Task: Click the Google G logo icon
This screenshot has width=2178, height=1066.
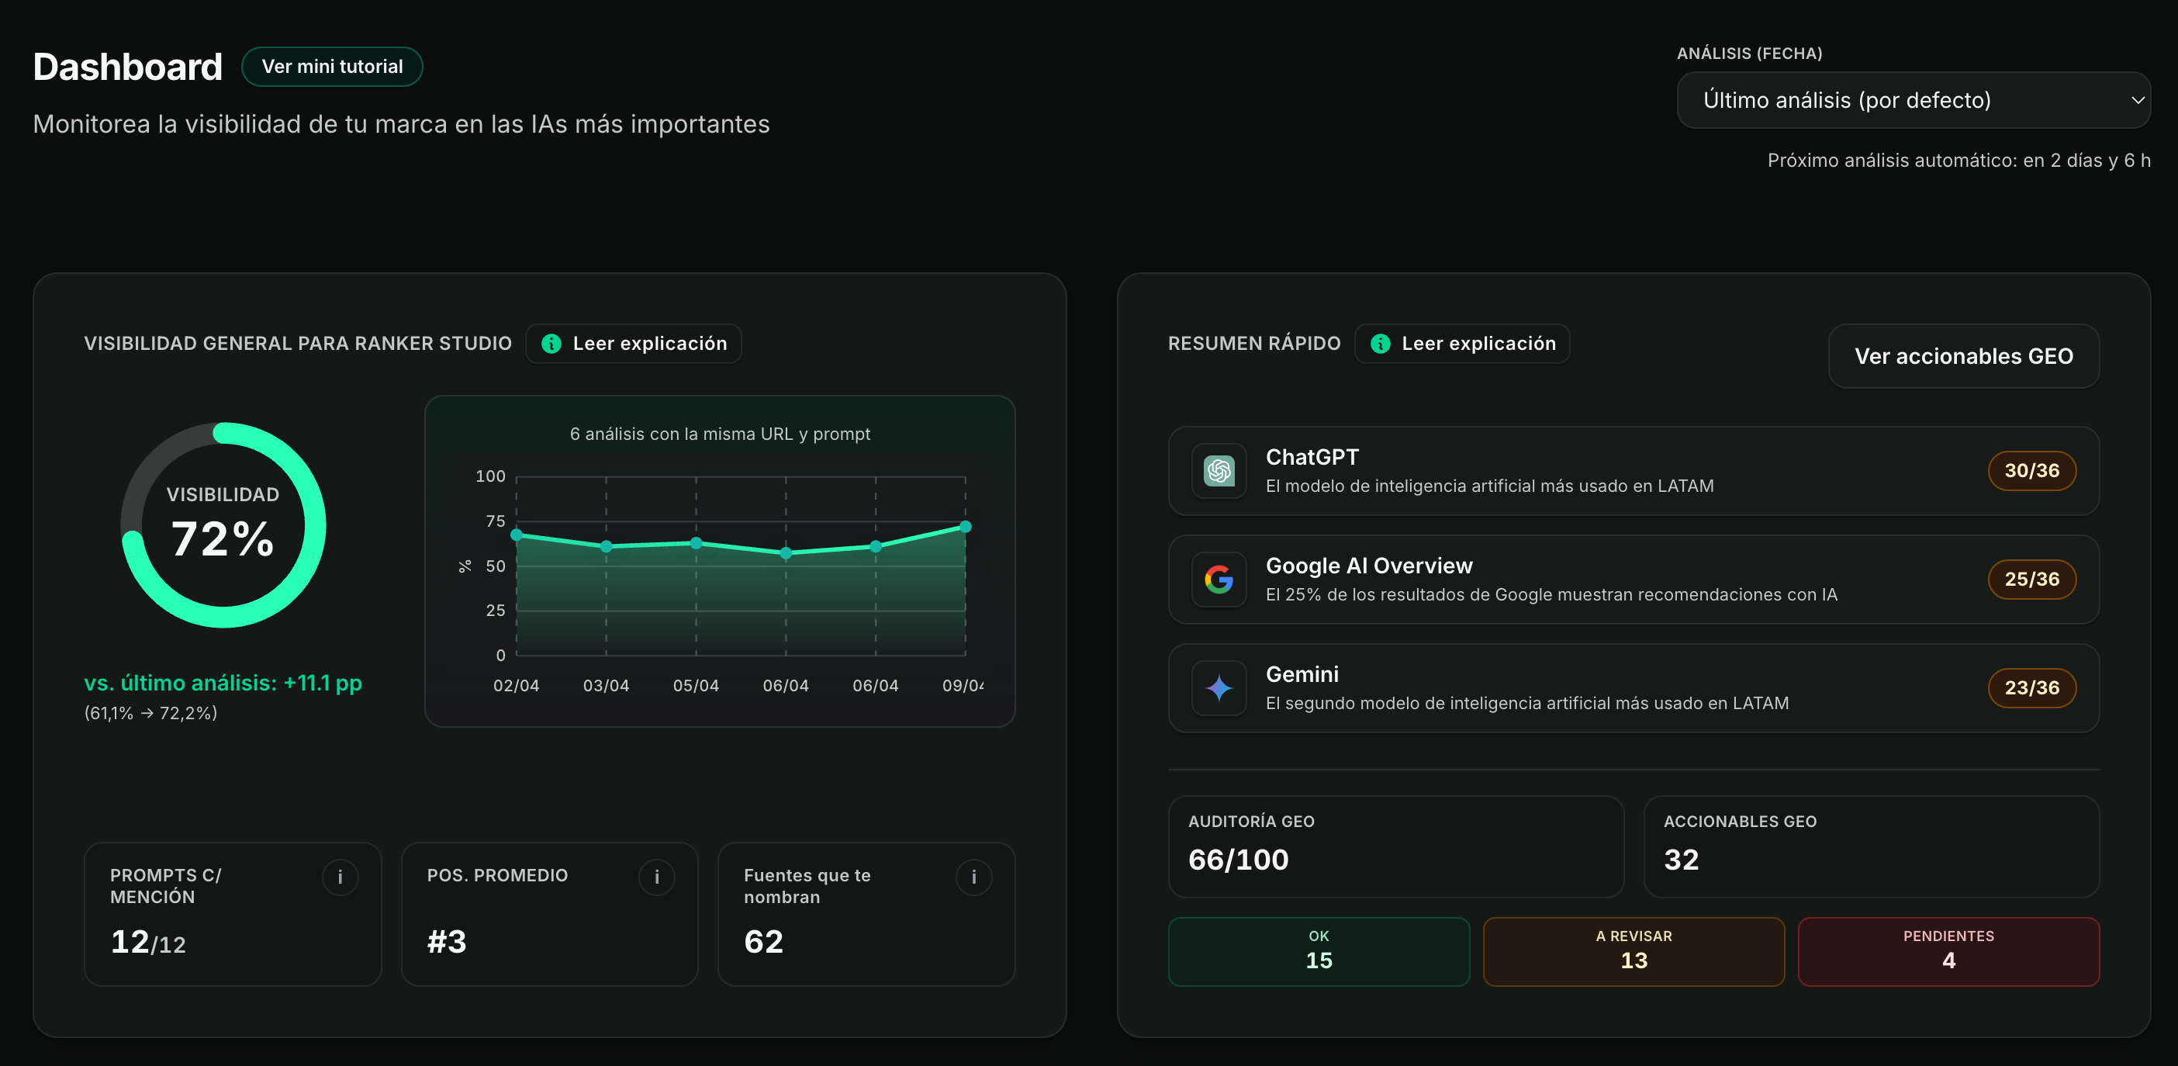Action: click(1219, 580)
